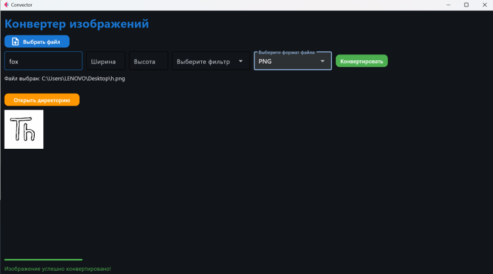Image resolution: width=493 pixels, height=274 pixels.
Task: Close the Convector window
Action: (484, 5)
